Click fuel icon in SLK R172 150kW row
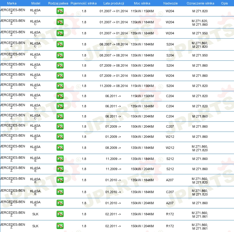Image resolution: width=234 pixels, height=232 pixels. [60, 226]
